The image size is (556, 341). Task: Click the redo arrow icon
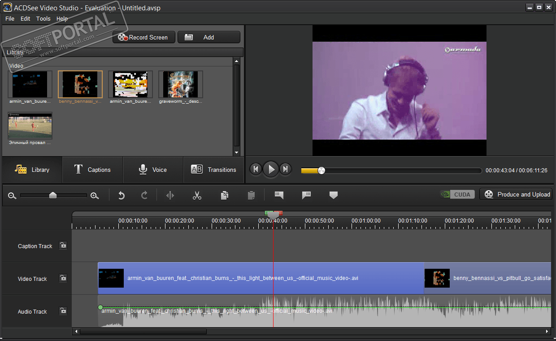coord(144,195)
